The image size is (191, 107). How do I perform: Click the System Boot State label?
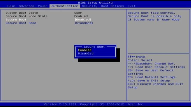tap(22, 13)
